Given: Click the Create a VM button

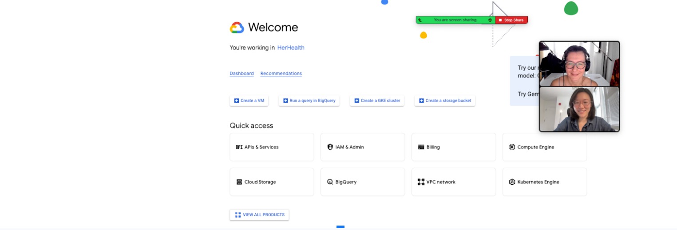Looking at the screenshot, I should (x=249, y=101).
